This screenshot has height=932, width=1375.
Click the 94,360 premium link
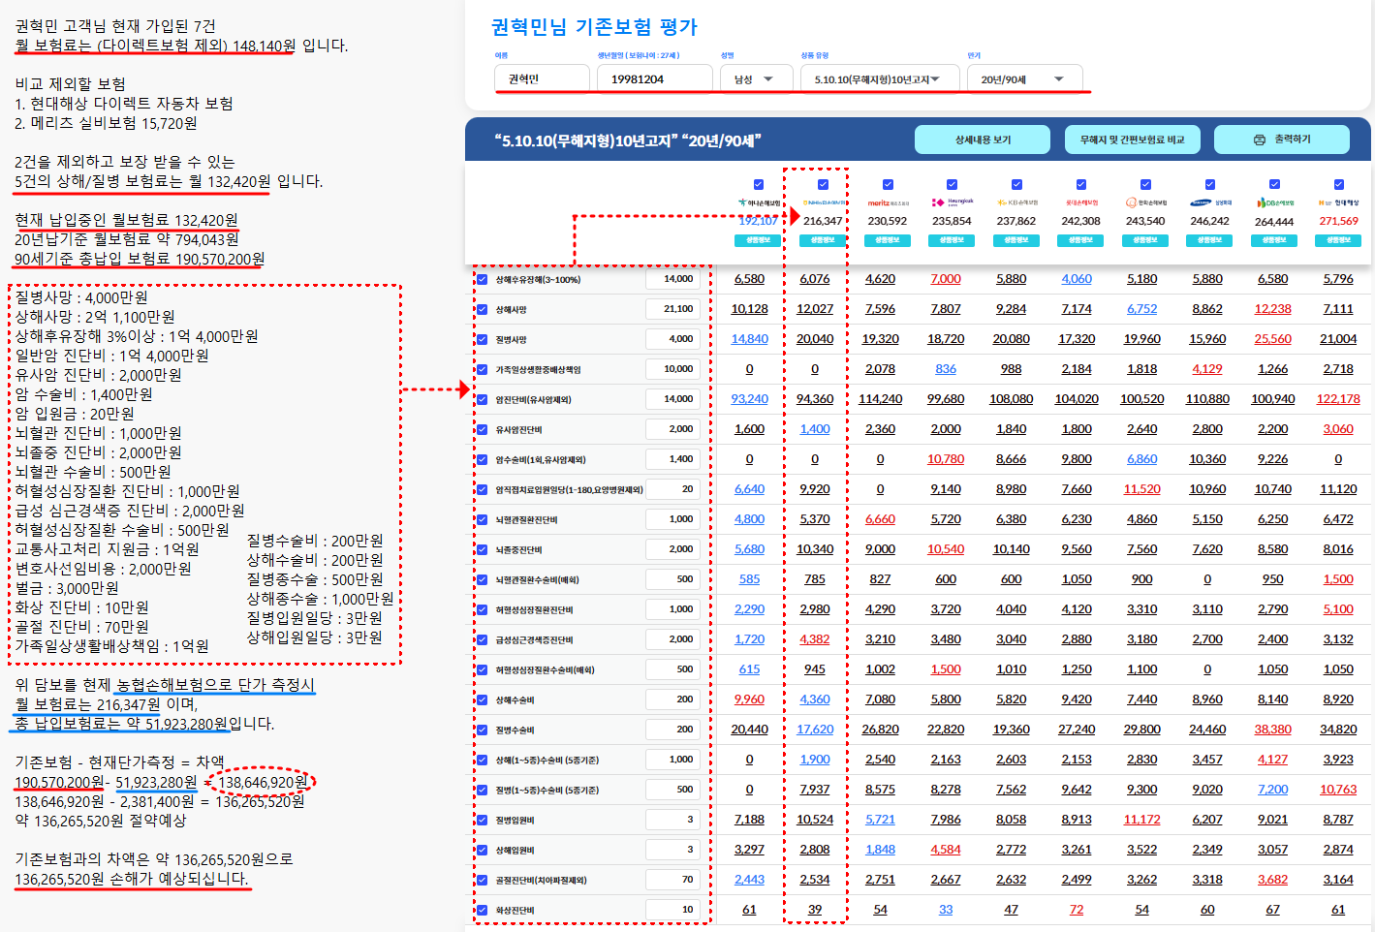[815, 399]
